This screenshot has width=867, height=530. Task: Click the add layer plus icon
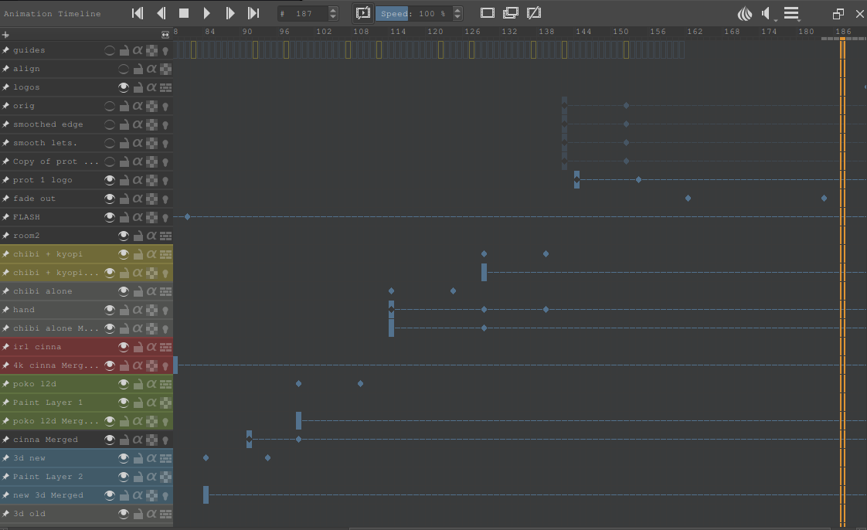[6, 35]
